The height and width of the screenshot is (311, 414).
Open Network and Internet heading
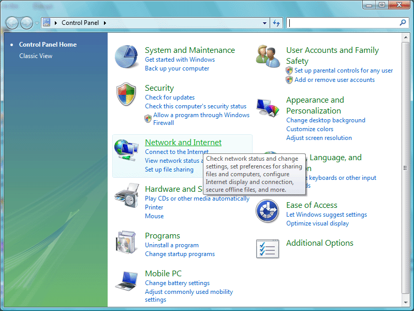(x=183, y=142)
